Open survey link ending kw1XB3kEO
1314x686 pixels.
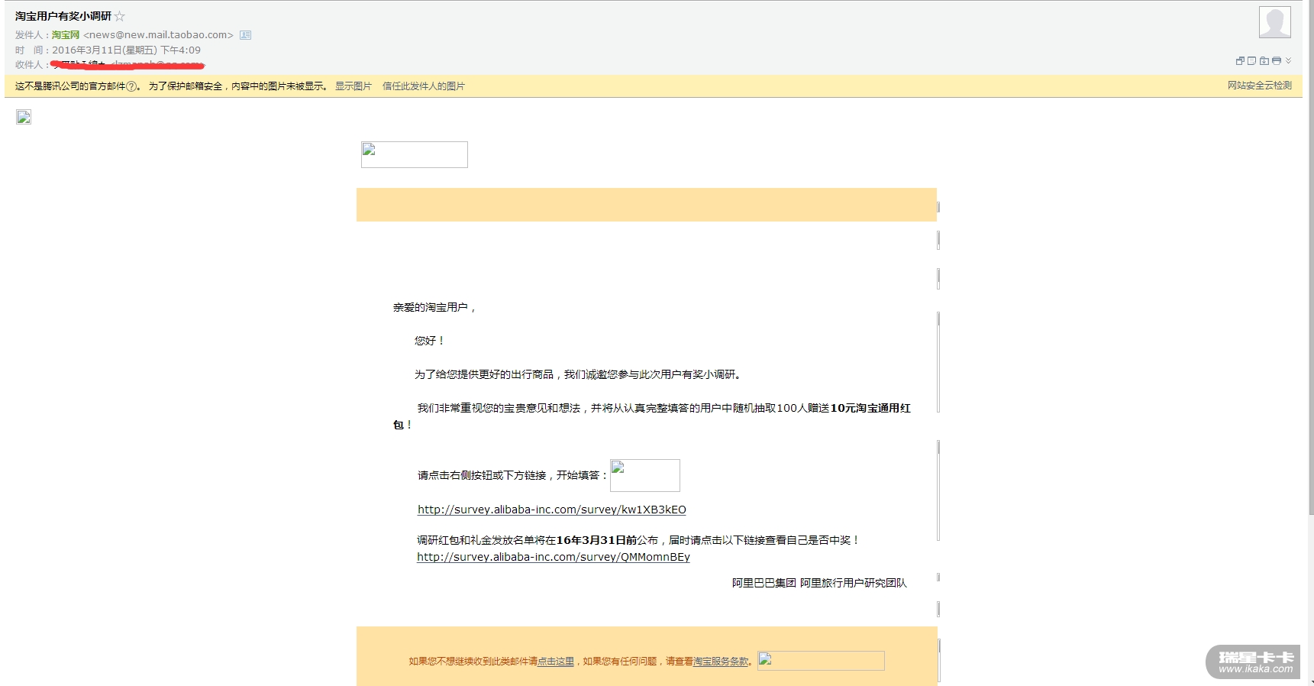tap(552, 510)
